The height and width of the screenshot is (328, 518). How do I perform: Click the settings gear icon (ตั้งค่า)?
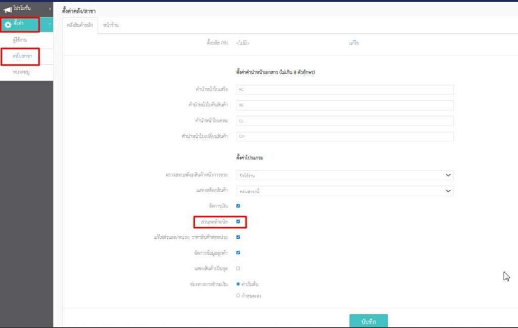coord(8,24)
